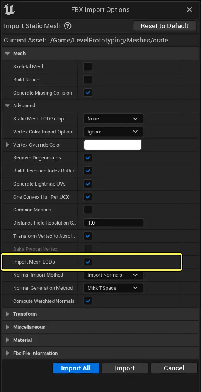Collapse the Advanced section arrow
The height and width of the screenshot is (392, 201).
[7, 105]
